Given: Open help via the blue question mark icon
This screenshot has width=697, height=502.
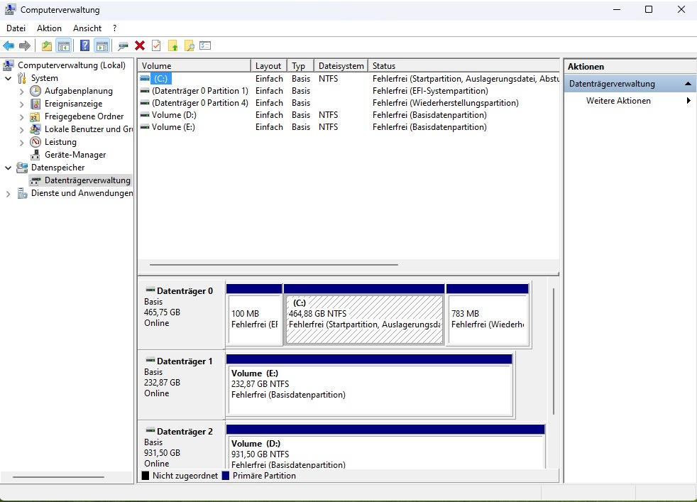Looking at the screenshot, I should 84,45.
